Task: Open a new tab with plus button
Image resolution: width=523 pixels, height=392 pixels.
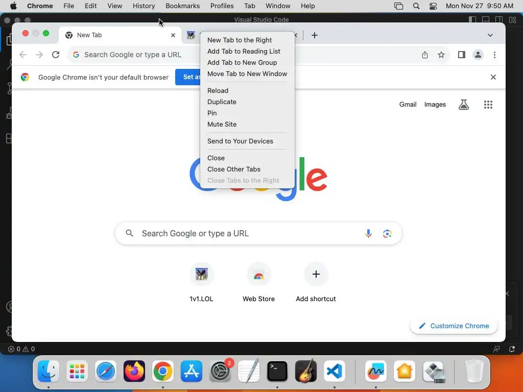Action: tap(315, 35)
